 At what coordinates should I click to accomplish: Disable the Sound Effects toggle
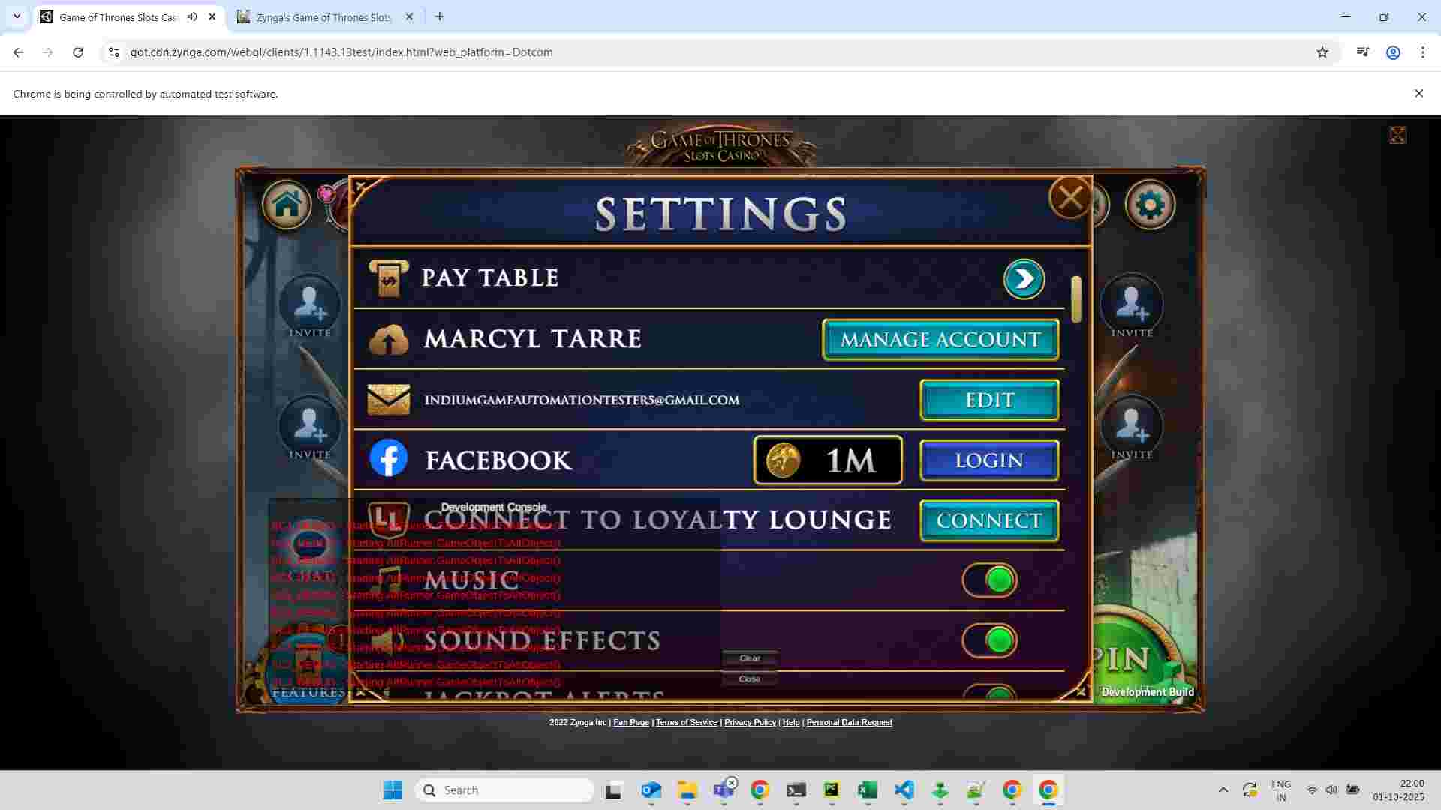coord(989,640)
